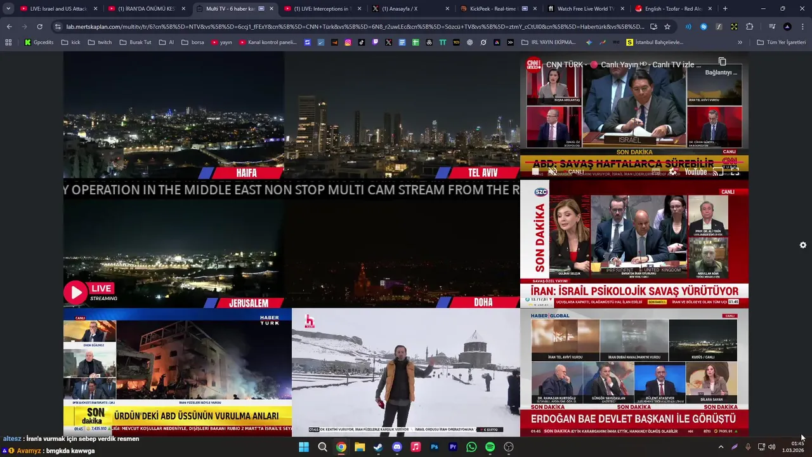Bookmark this page with star icon
The height and width of the screenshot is (457, 812).
(x=667, y=27)
